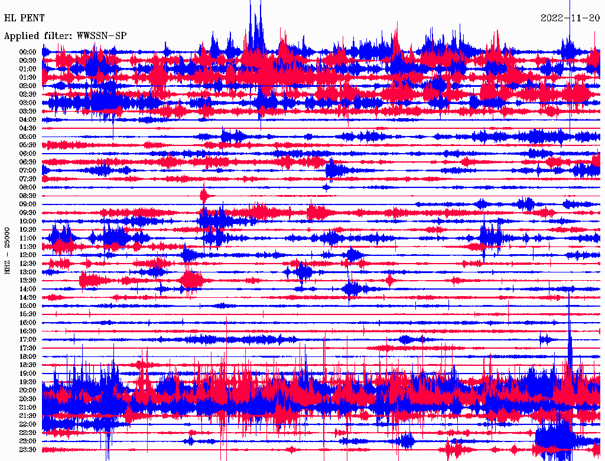
Task: Select the 00:00 time label
Action: click(x=28, y=52)
